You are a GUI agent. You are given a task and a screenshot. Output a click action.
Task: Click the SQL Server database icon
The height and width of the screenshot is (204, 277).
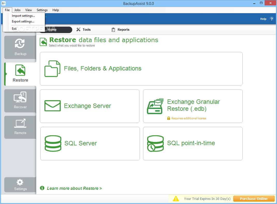pyautogui.click(x=53, y=143)
